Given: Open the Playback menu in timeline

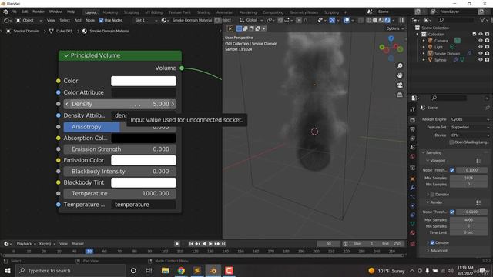Looking at the screenshot, I should (x=25, y=244).
